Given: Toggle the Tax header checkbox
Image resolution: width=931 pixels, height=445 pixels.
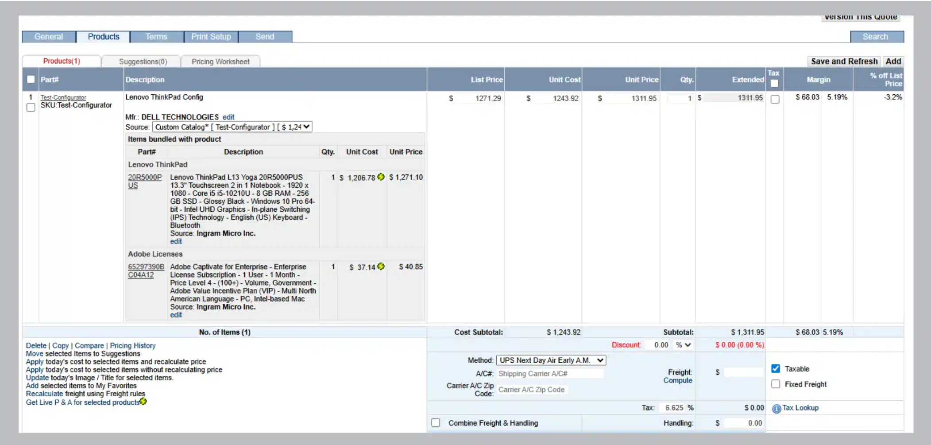Looking at the screenshot, I should (x=774, y=83).
